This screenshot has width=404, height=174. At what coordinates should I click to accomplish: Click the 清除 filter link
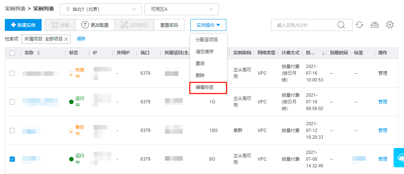pyautogui.click(x=81, y=39)
